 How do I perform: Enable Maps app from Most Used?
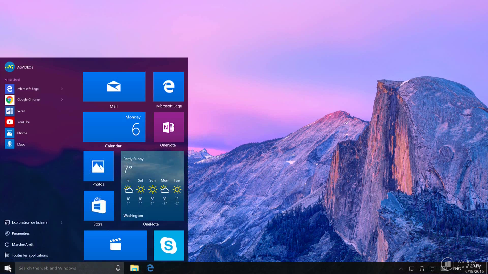(21, 144)
